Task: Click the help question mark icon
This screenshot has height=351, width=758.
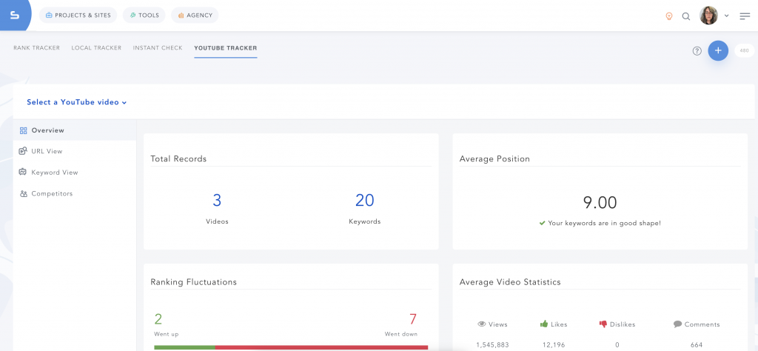Action: click(697, 51)
